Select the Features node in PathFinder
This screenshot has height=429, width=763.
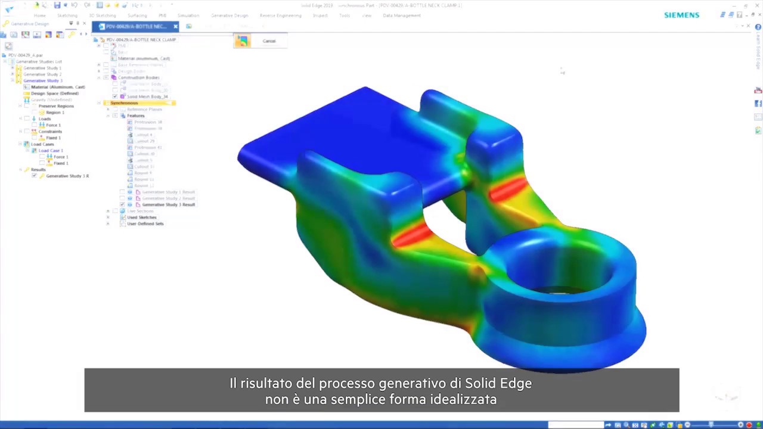136,116
